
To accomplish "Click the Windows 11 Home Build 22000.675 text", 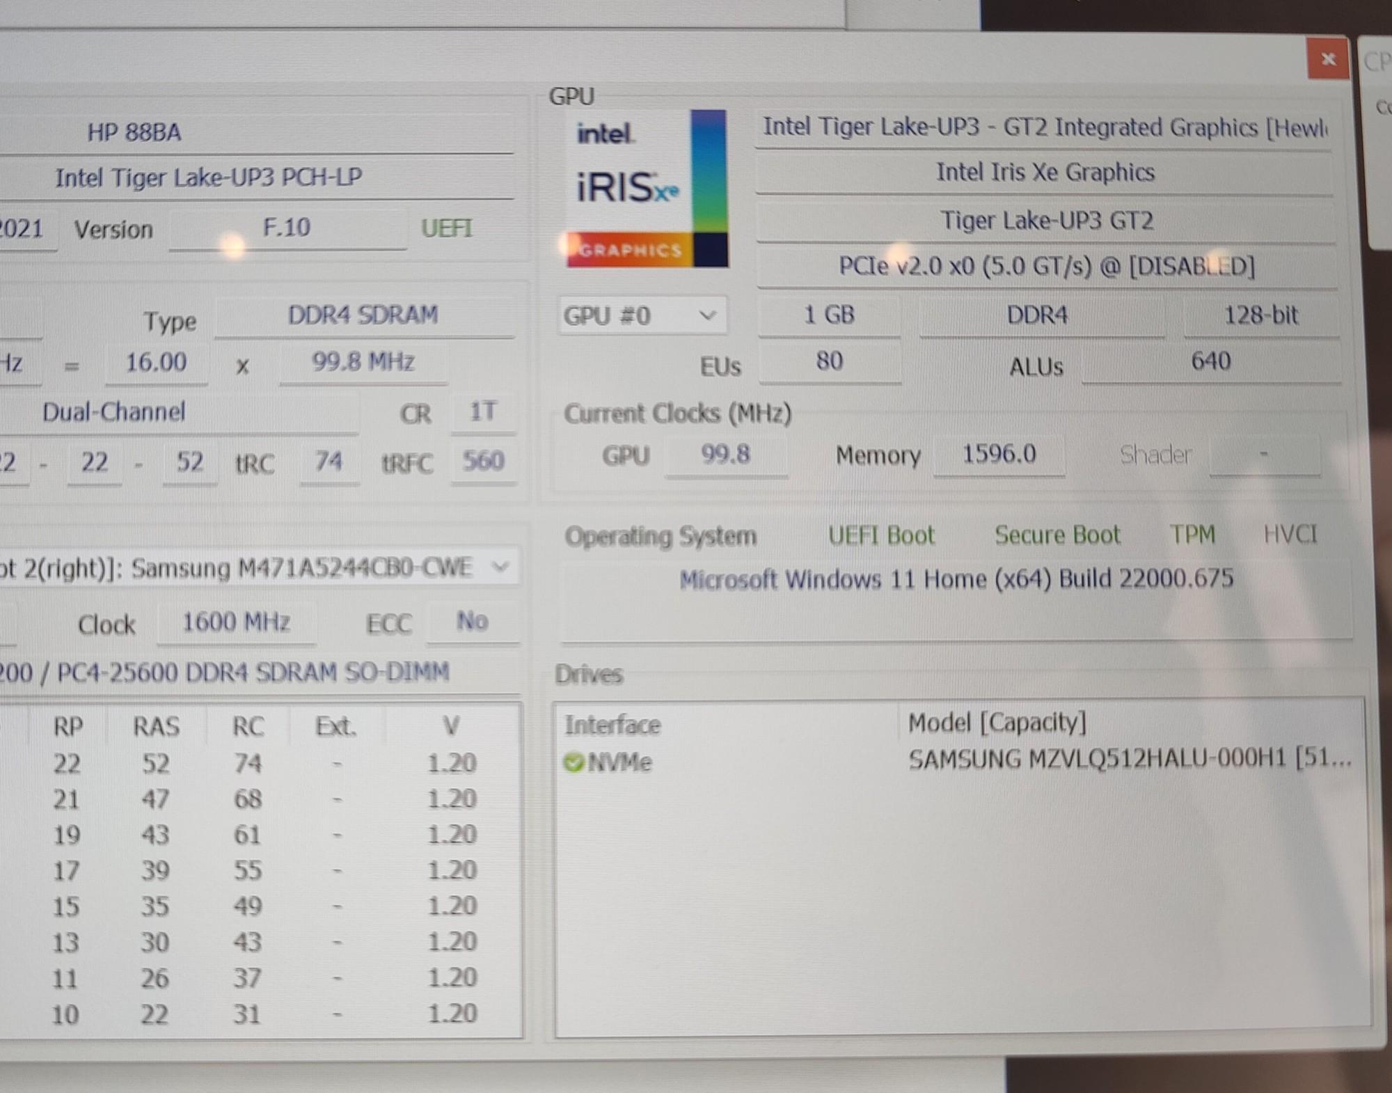I will 956,579.
